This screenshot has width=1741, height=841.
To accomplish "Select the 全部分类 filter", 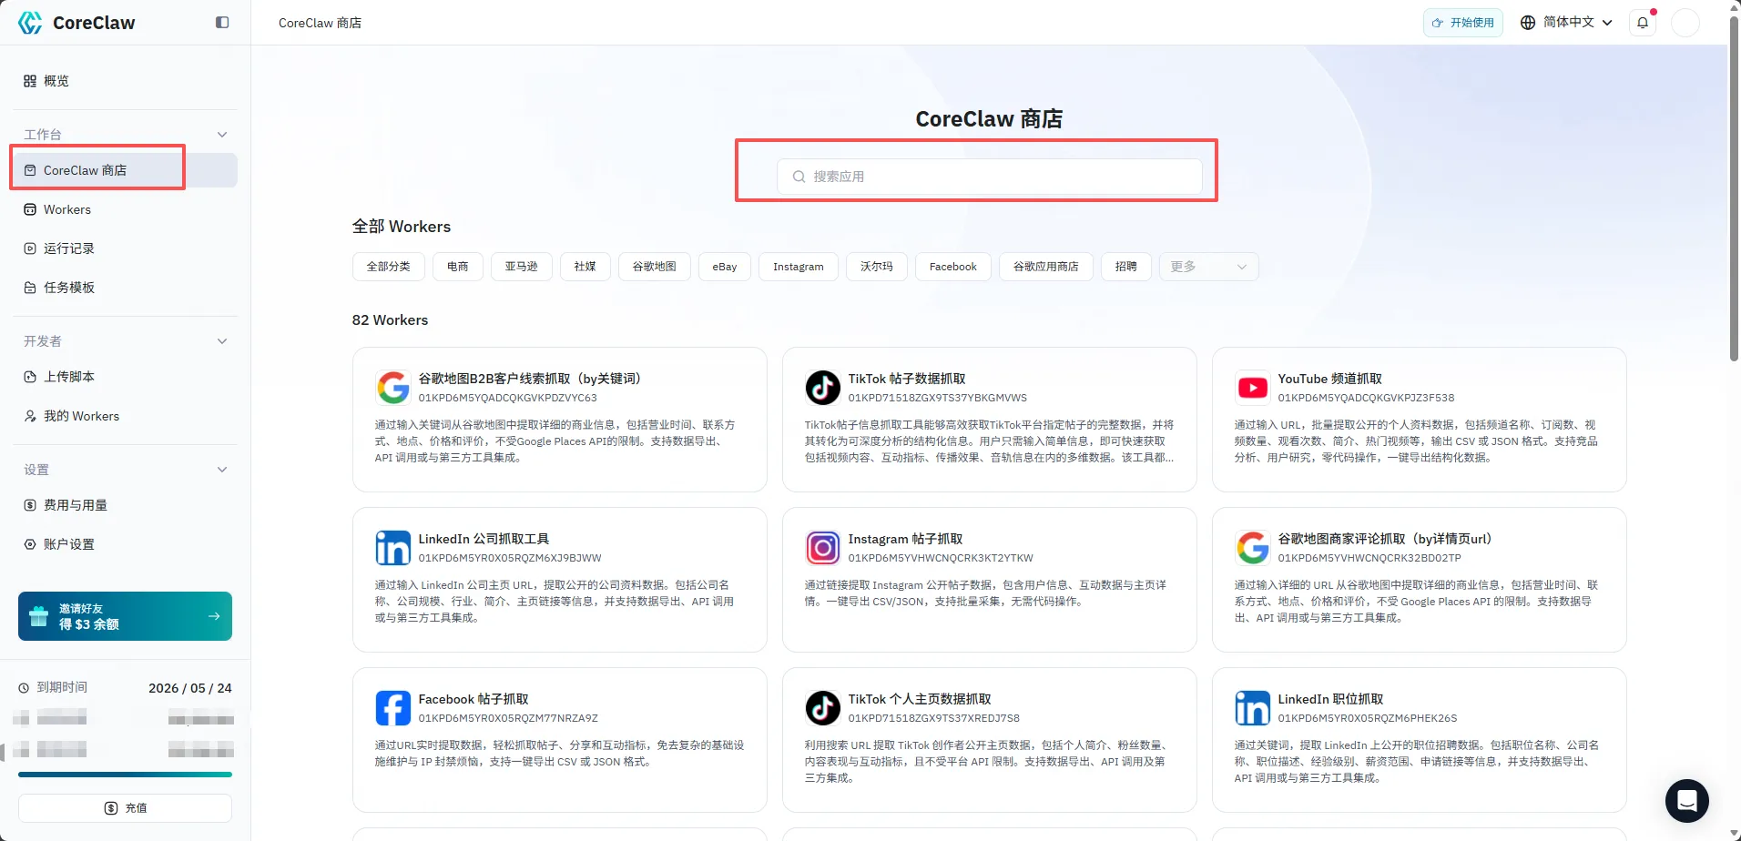I will (388, 267).
